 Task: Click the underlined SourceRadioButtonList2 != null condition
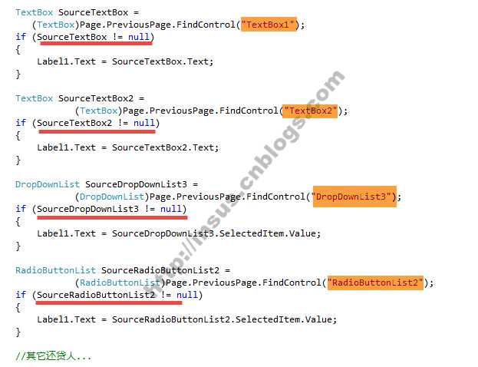point(117,296)
